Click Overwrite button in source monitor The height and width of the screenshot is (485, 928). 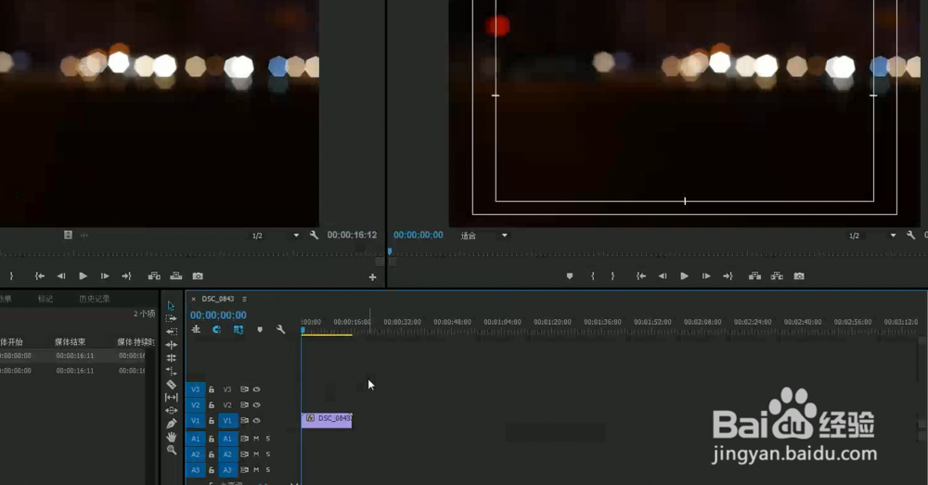(175, 276)
